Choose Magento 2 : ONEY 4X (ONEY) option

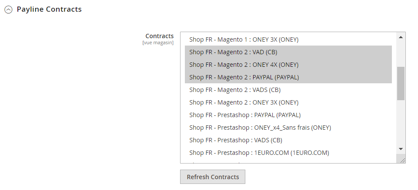click(x=244, y=65)
